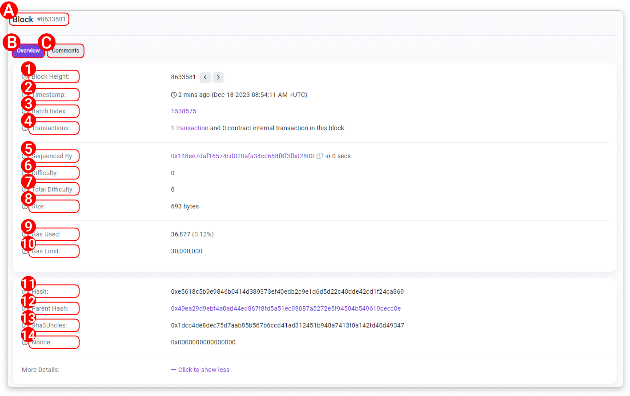Copy the Sequenced By address
The image size is (630, 396).
click(319, 156)
